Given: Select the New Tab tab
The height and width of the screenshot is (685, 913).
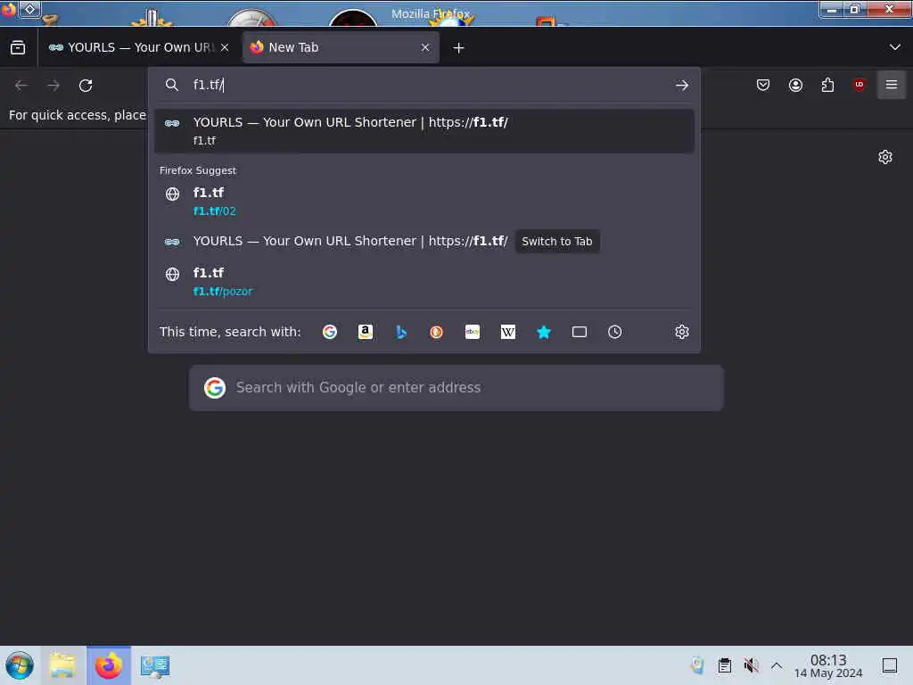Looking at the screenshot, I should click(341, 48).
